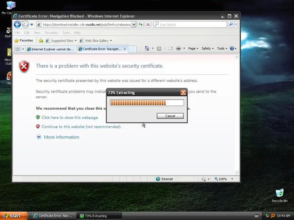Click the tray search magnifier icon
Screen dimensions: 294x220
pos(273,216)
